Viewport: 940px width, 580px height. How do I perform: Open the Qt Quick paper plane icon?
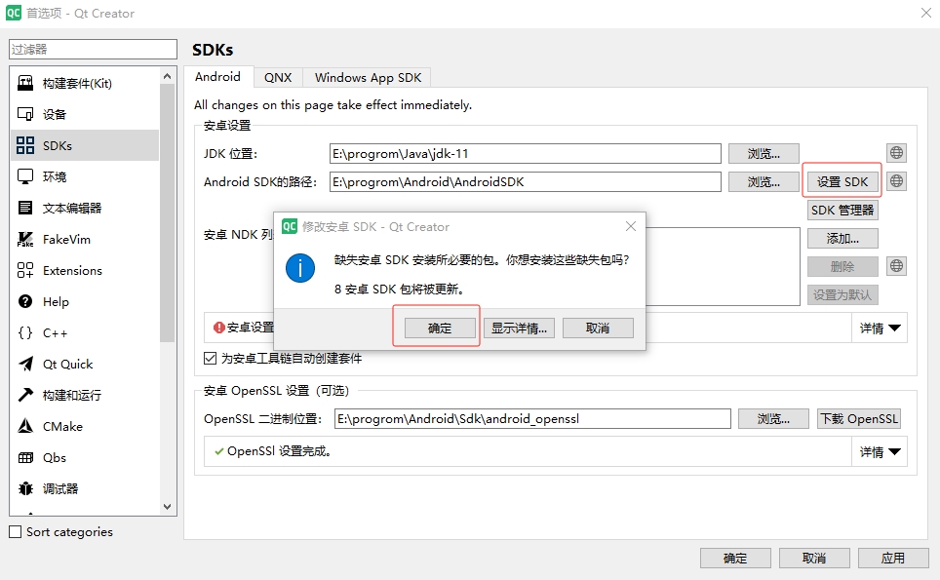point(25,364)
